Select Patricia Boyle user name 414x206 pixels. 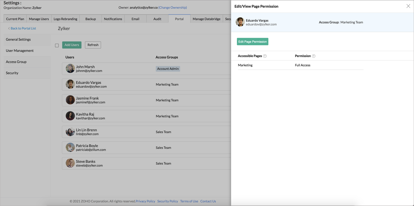87,146
